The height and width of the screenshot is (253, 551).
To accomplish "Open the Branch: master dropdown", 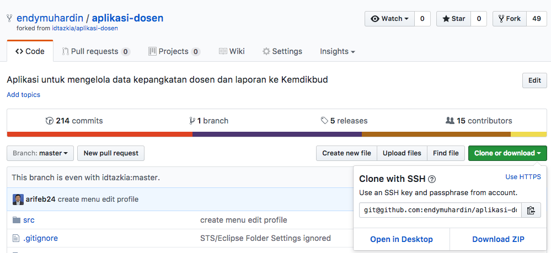I will click(40, 153).
